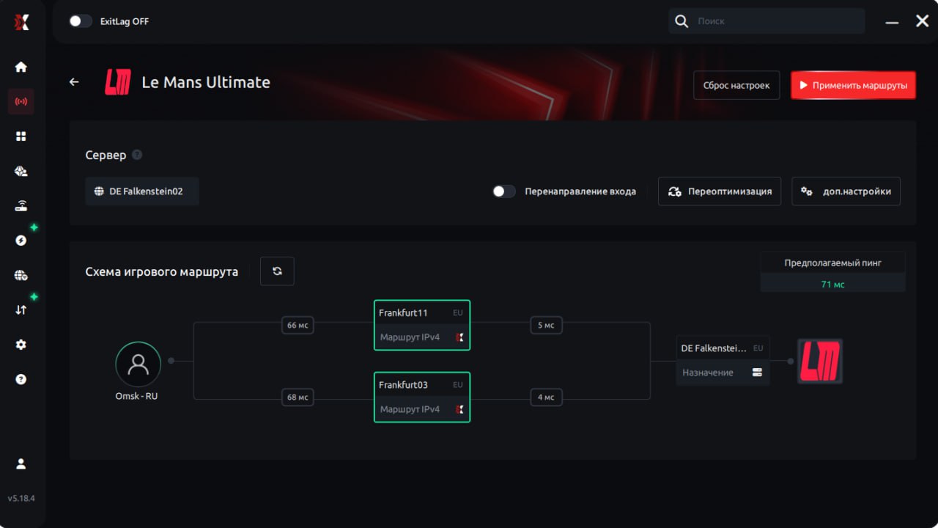Screen dimensions: 938x528
Task: Click the Le Mans Ultimate logo in header
Action: click(118, 82)
